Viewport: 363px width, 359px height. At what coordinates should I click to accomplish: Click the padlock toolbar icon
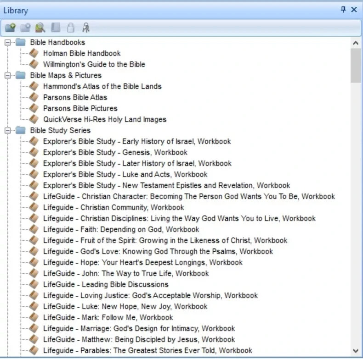pos(71,28)
